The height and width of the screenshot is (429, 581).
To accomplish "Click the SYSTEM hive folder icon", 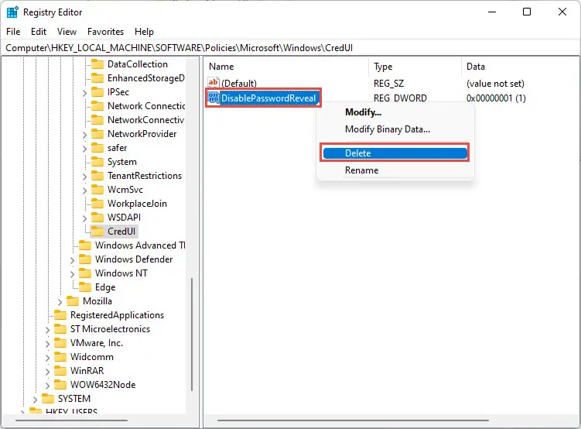I will pos(48,399).
